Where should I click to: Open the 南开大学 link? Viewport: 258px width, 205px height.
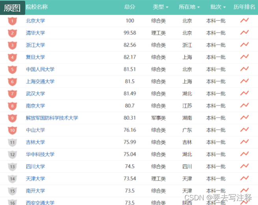pos(35,190)
